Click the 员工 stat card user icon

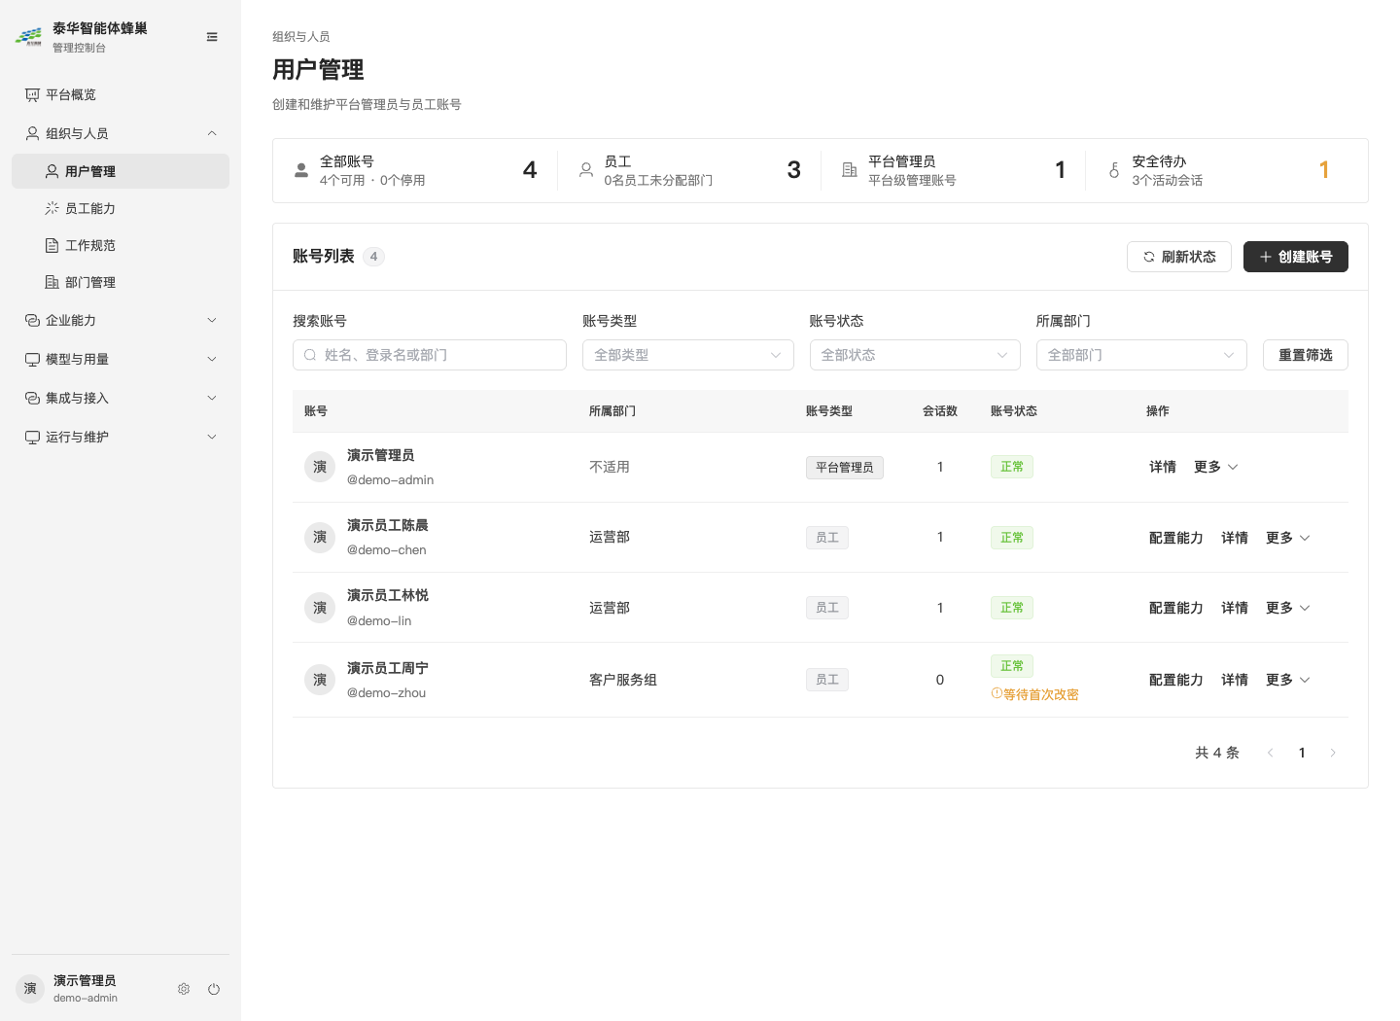(586, 170)
